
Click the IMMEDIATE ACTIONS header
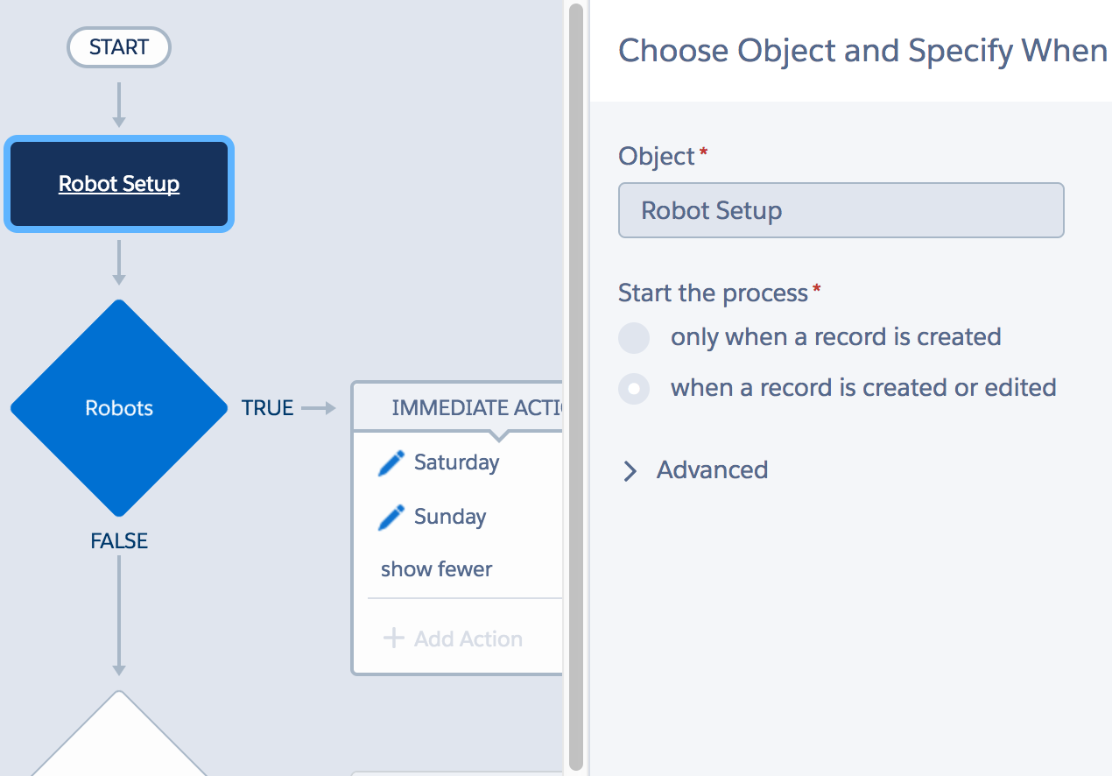point(473,407)
